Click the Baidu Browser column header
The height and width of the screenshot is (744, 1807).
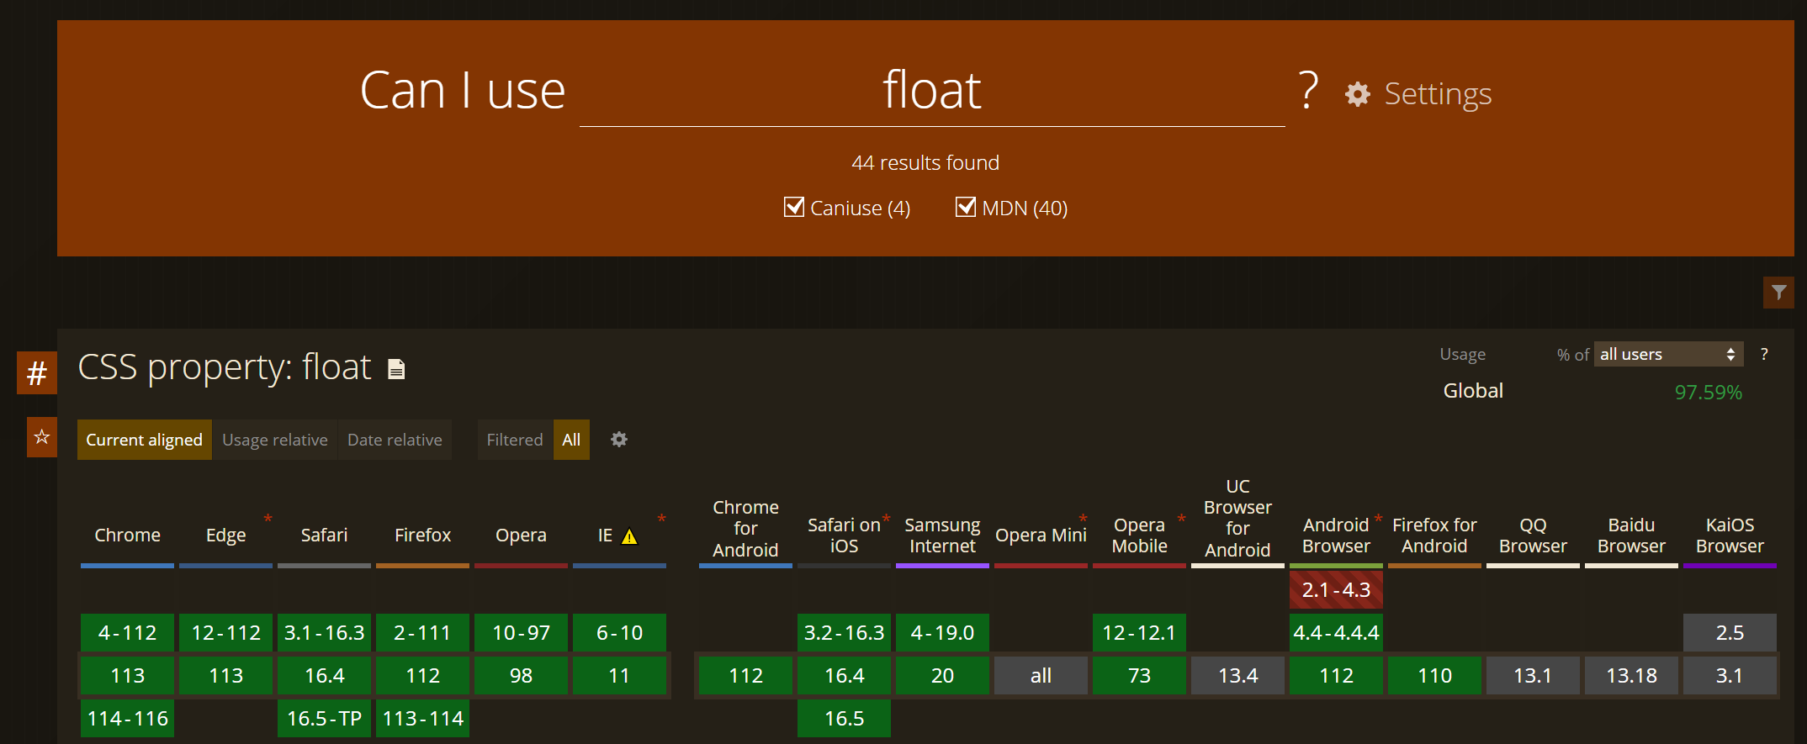1632,536
